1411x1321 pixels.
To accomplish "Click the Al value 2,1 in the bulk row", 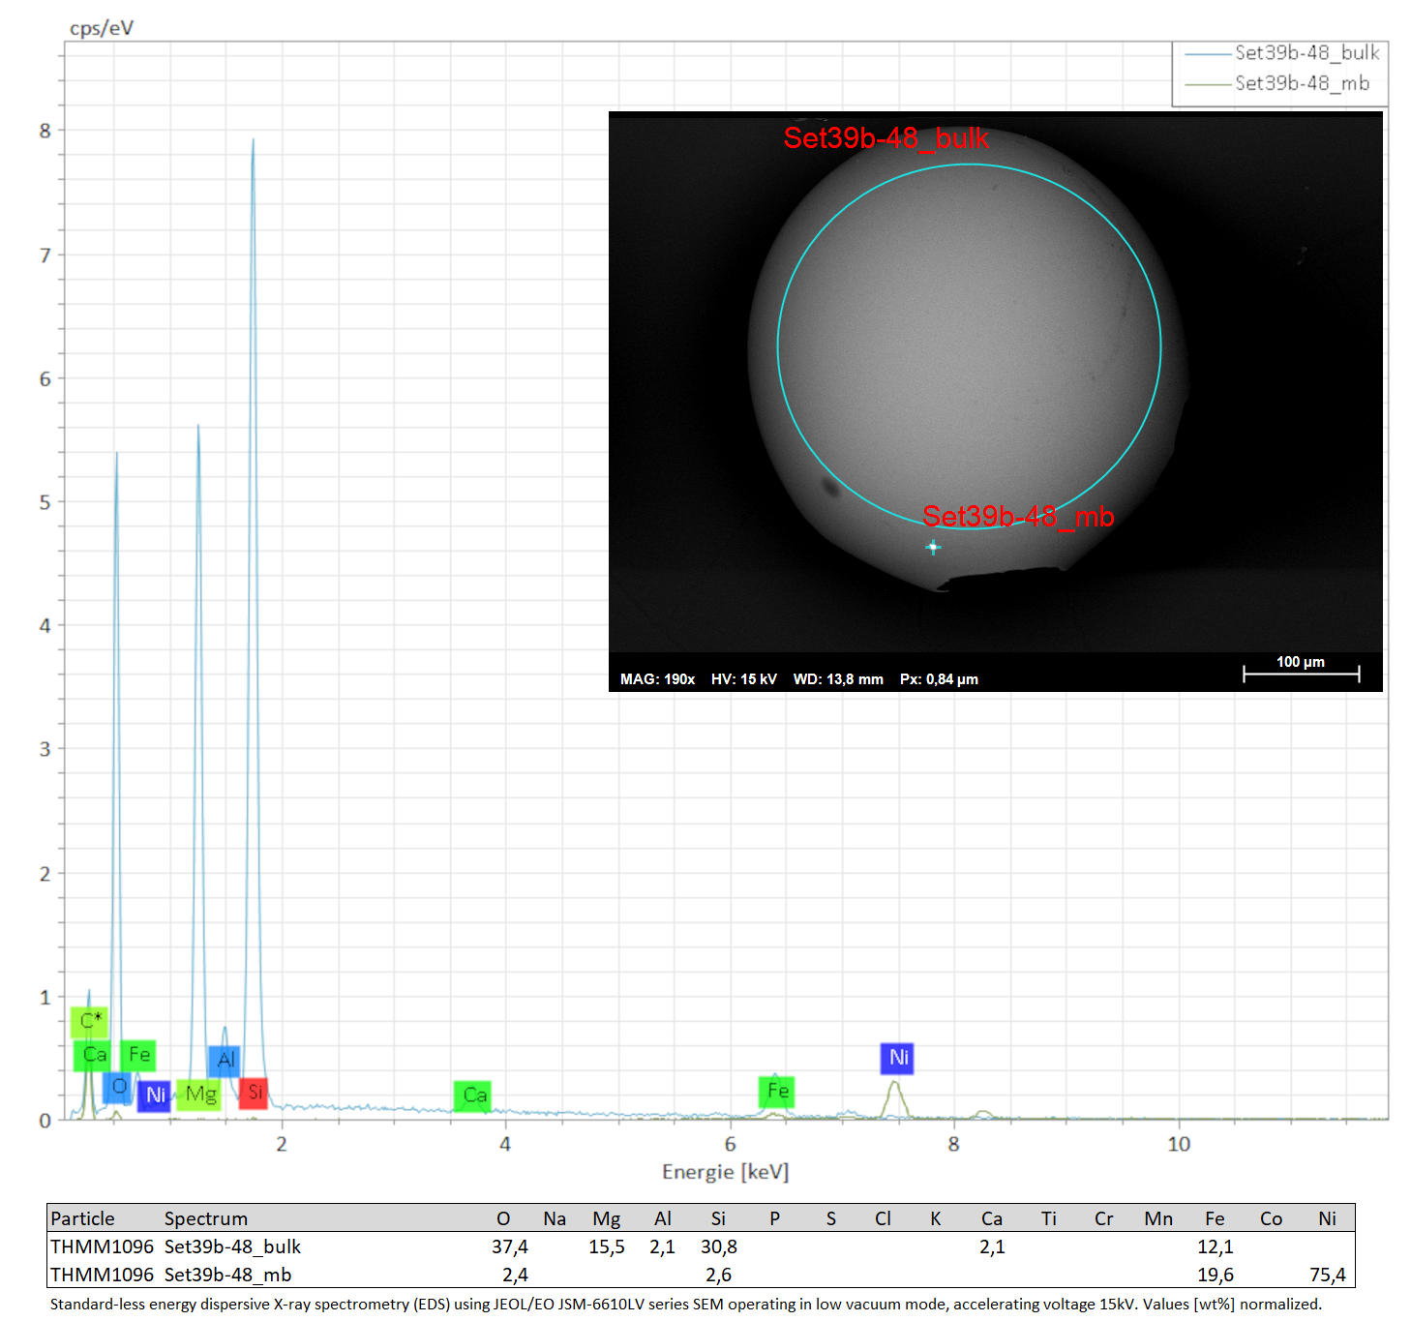I will (662, 1246).
